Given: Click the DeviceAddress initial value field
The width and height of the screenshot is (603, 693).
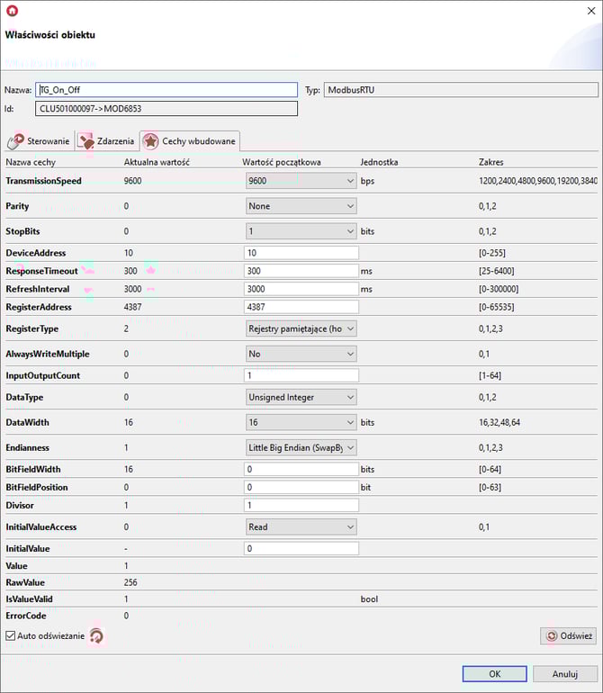Looking at the screenshot, I should tap(301, 253).
